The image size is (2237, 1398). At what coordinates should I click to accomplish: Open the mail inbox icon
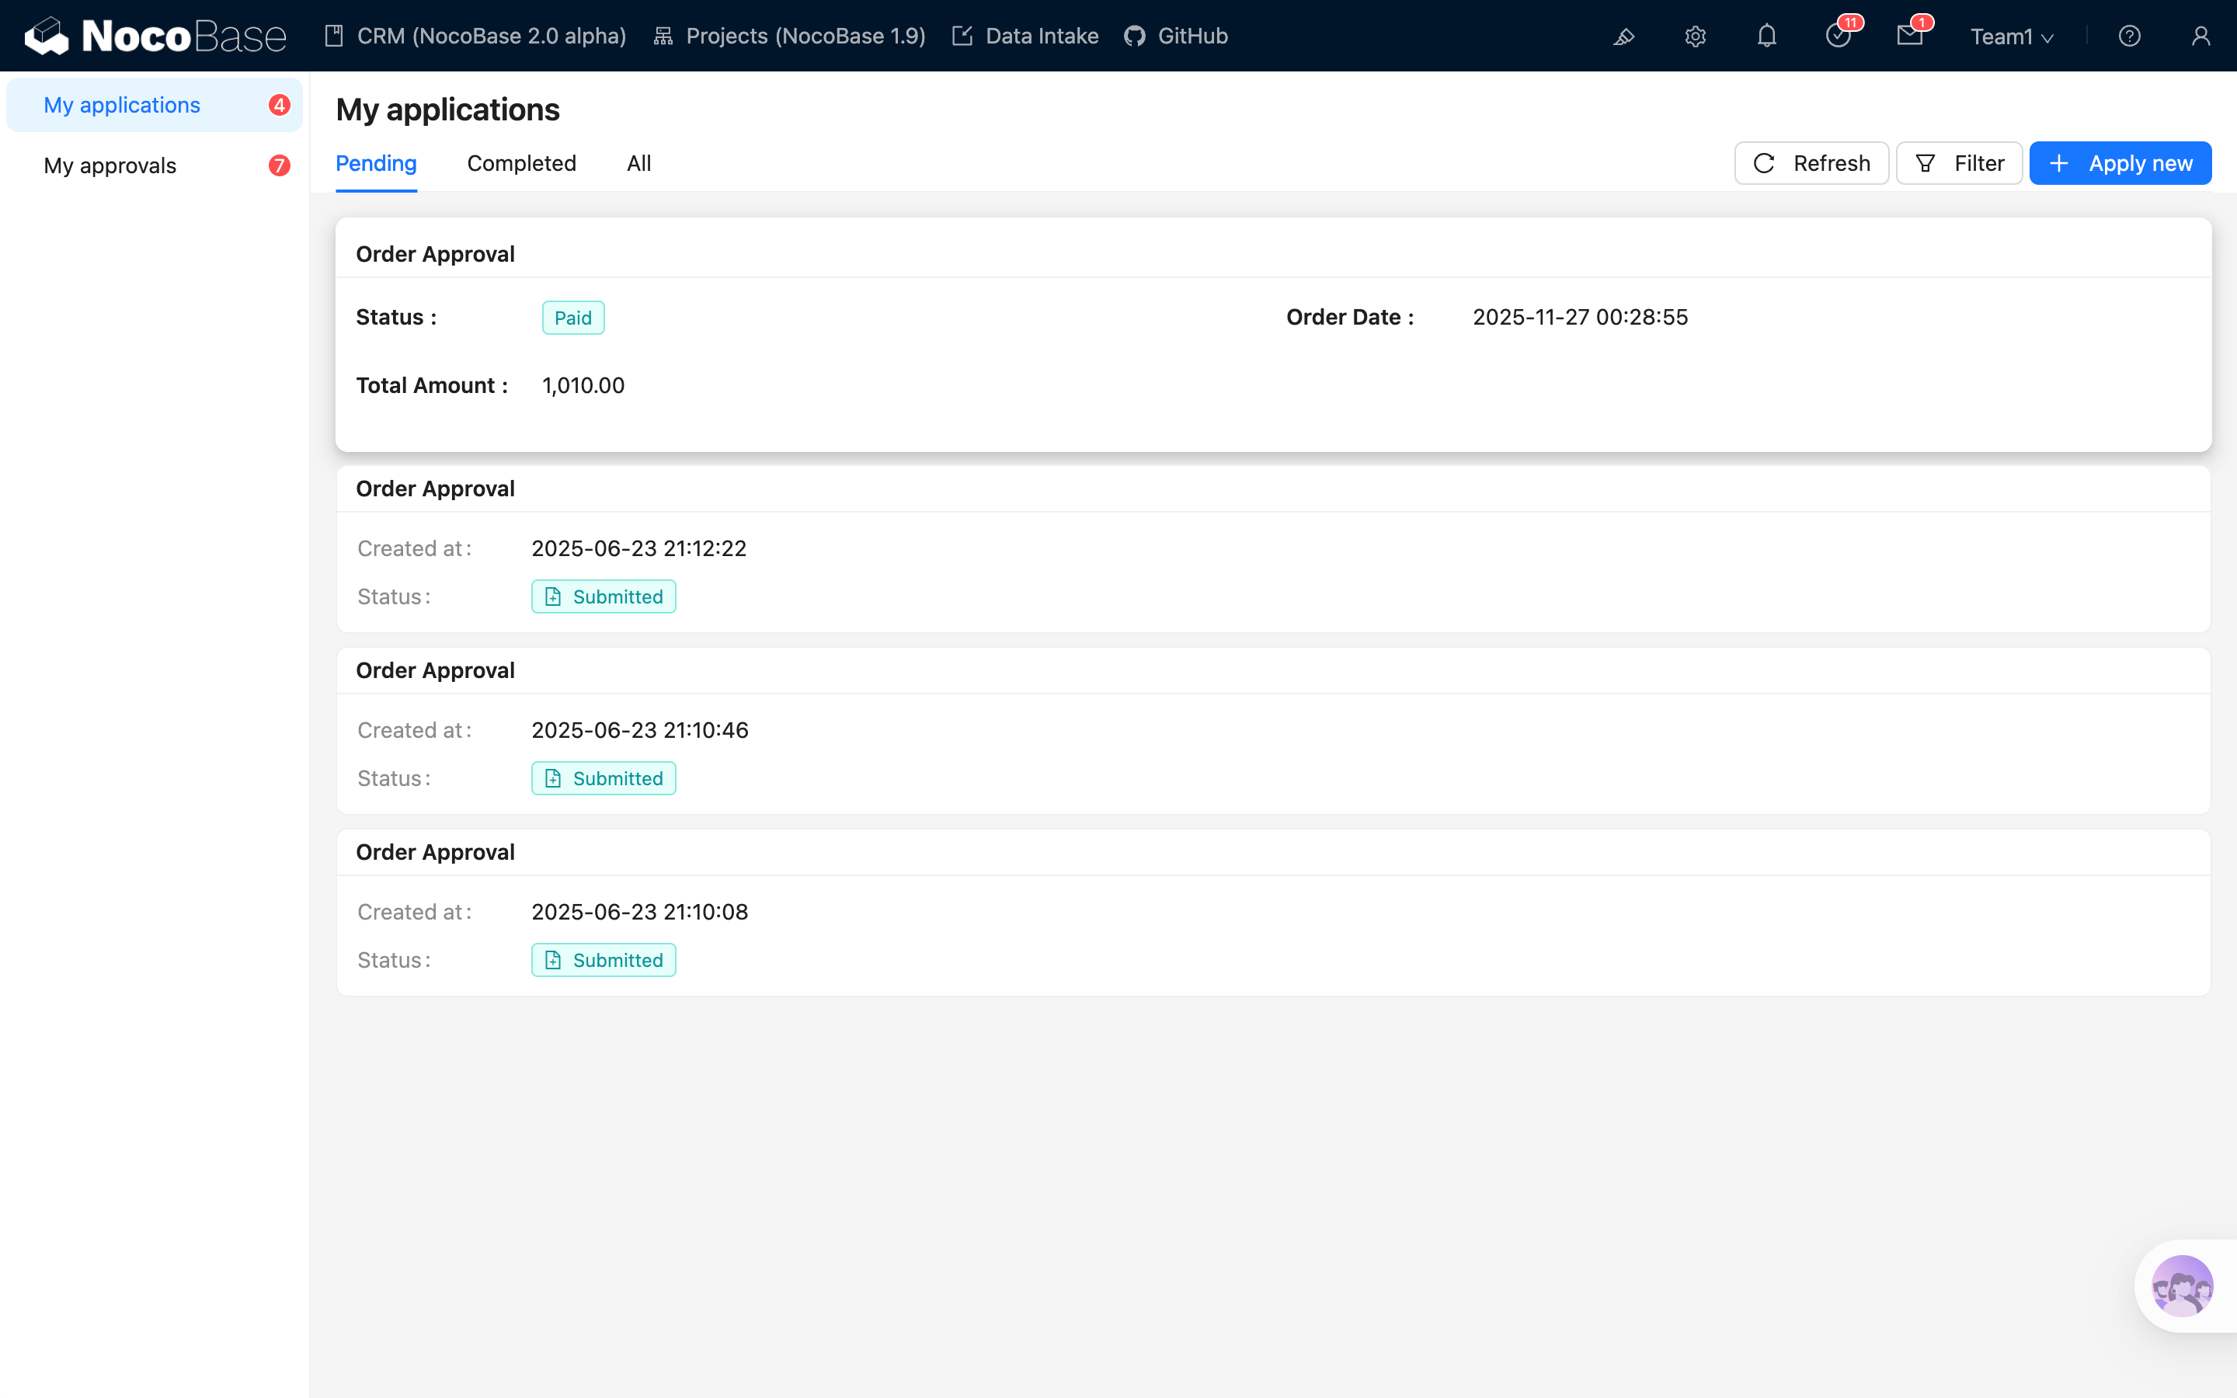coord(1909,36)
